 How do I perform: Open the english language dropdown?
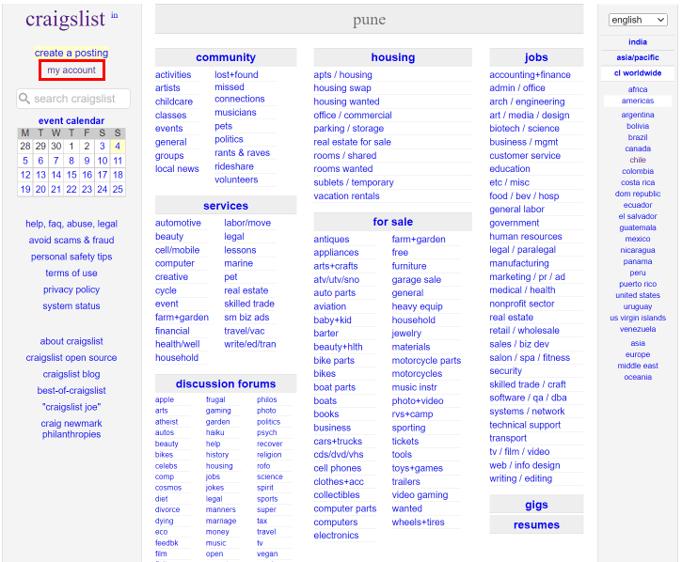[638, 20]
